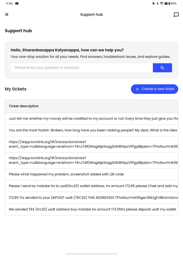Open ticket about mistaken 172.85 trx transfer
The image size is (183, 256).
click(91, 186)
